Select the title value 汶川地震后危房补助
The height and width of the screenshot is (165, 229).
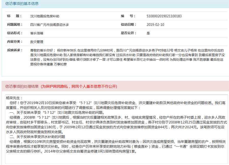point(45,16)
